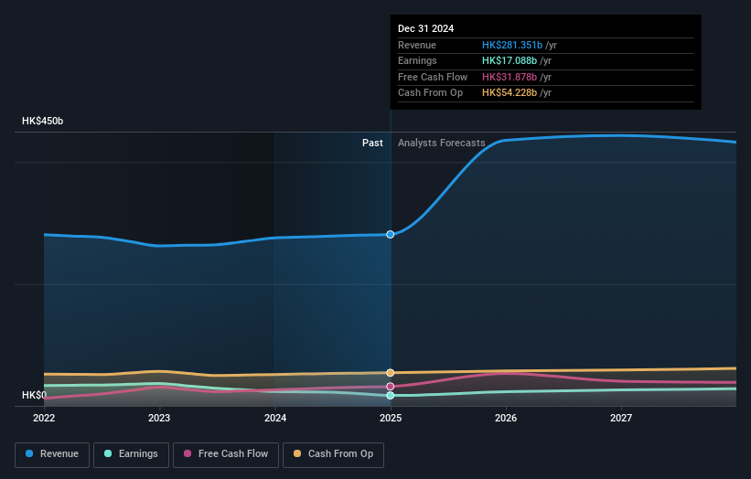The image size is (751, 479).
Task: Click the 2025 x-axis label
Action: [391, 418]
